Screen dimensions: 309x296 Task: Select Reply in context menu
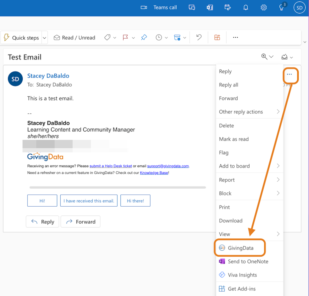(250, 71)
